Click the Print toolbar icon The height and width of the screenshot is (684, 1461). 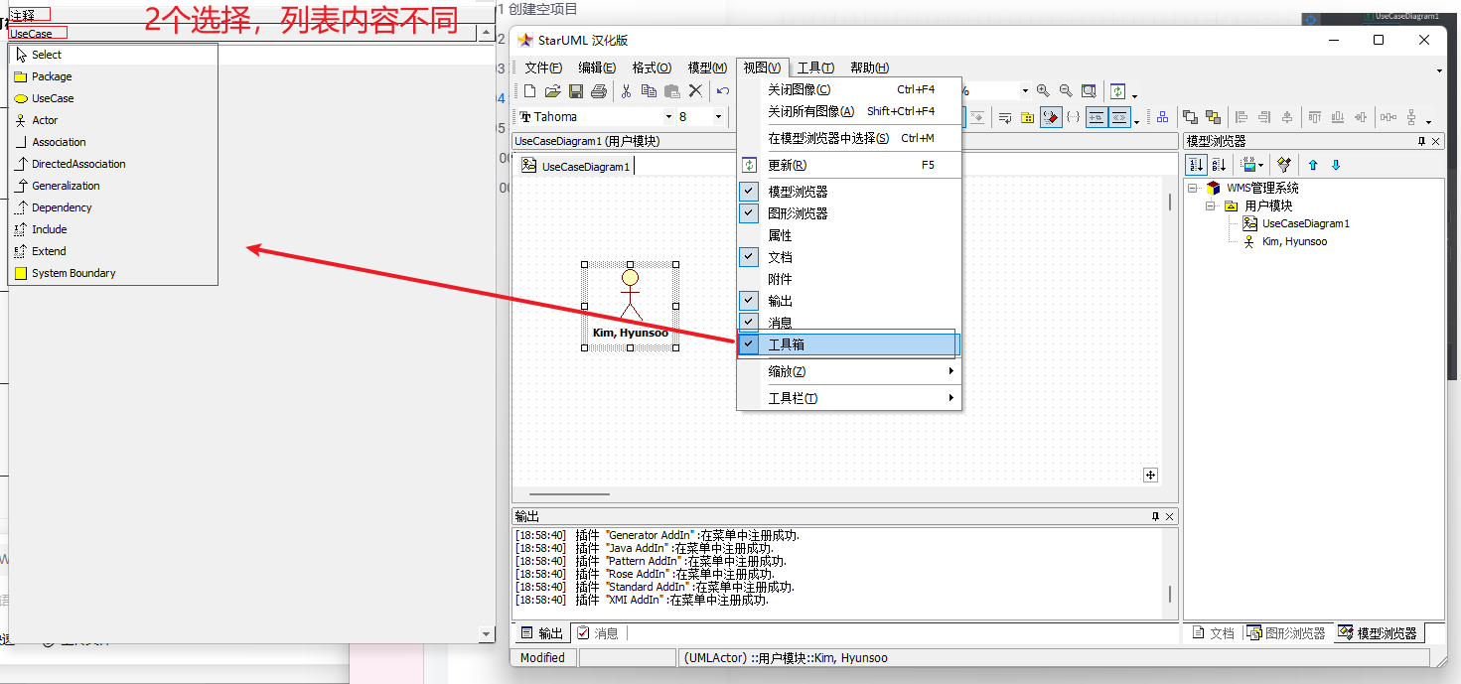[x=598, y=91]
